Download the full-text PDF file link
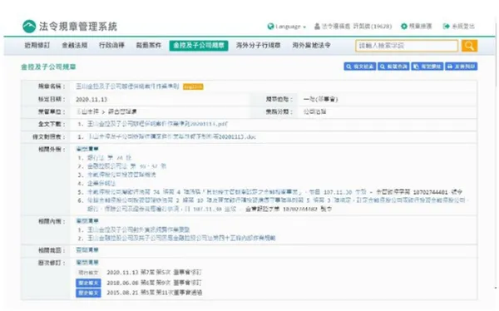 pyautogui.click(x=157, y=124)
